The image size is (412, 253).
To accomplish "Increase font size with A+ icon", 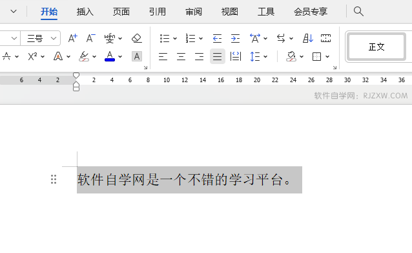I will [73, 38].
